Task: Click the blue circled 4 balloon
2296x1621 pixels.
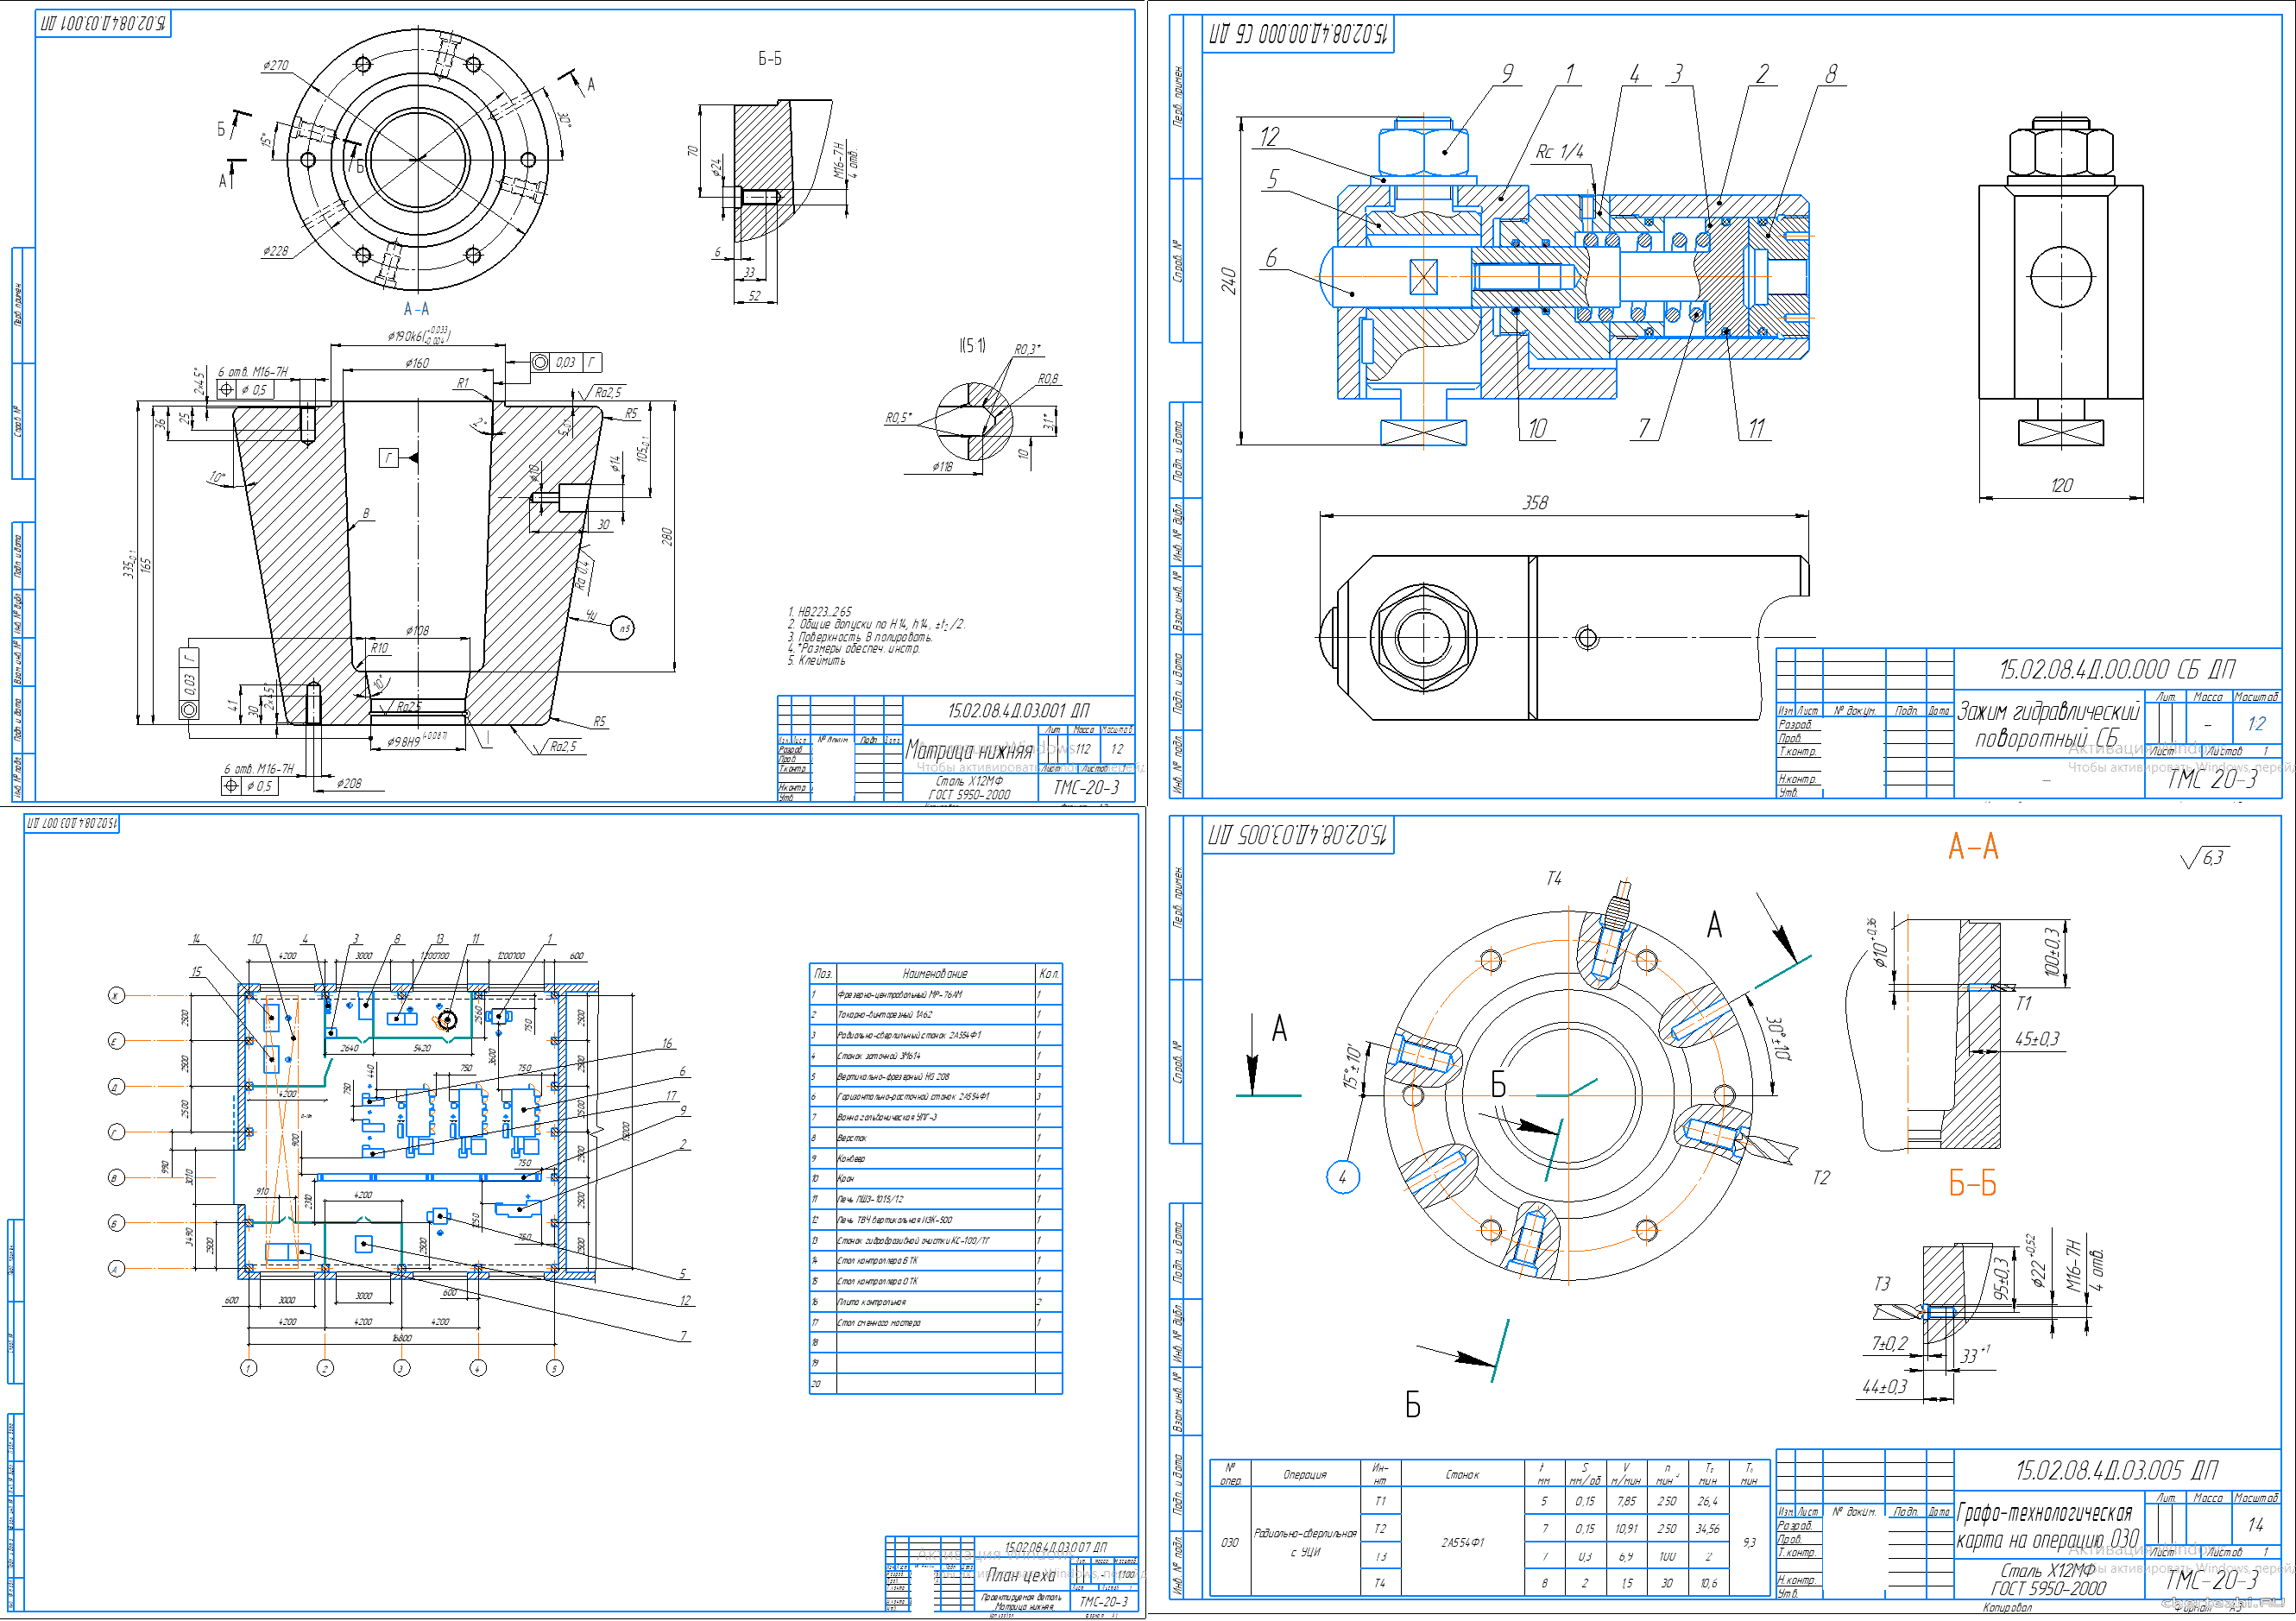Action: [1341, 1177]
